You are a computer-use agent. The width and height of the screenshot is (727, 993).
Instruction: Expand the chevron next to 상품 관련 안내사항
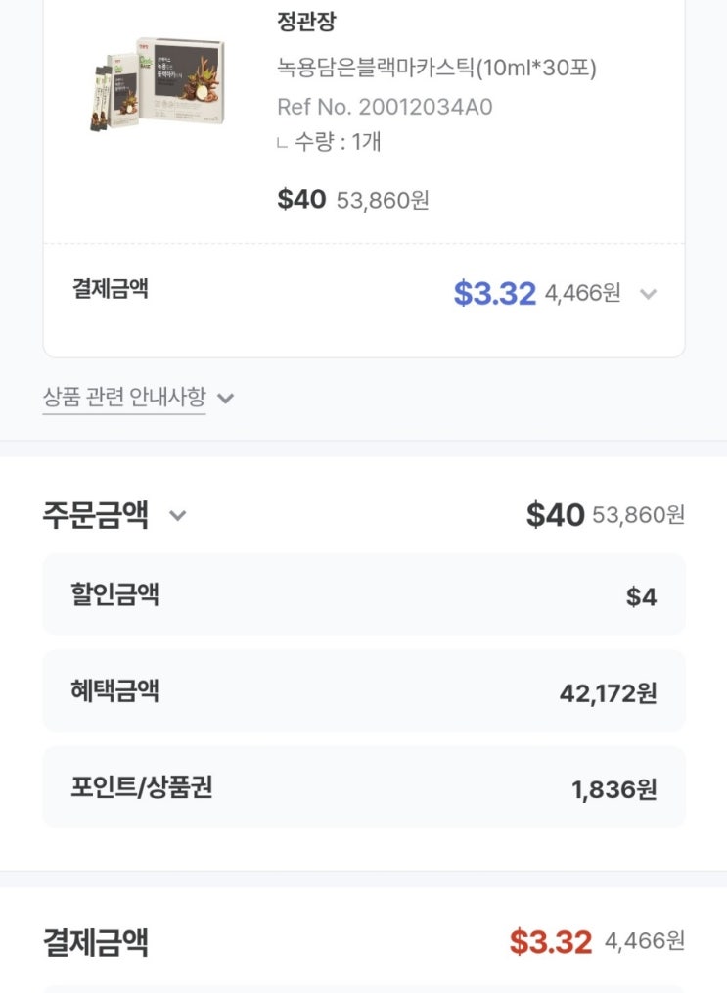click(x=226, y=399)
